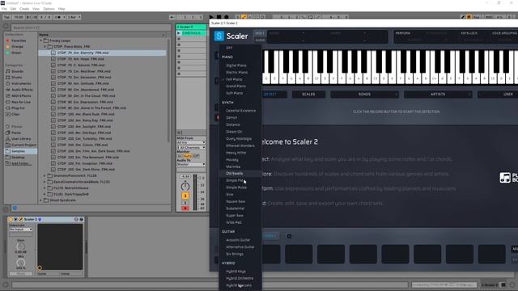Open the quantization 1 Bar dropdown
Viewport: 518px width, 291px height.
(74, 17)
